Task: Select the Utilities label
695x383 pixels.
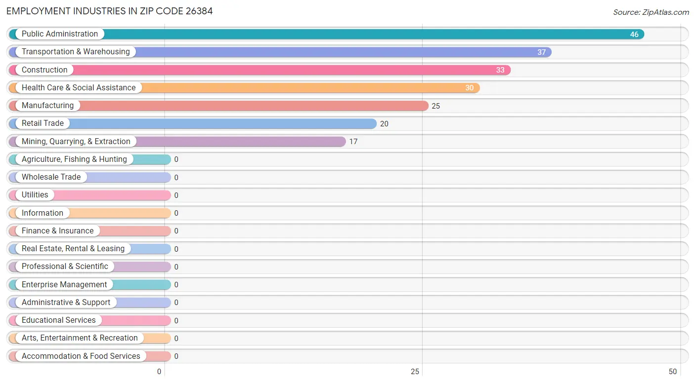Action: (x=35, y=195)
